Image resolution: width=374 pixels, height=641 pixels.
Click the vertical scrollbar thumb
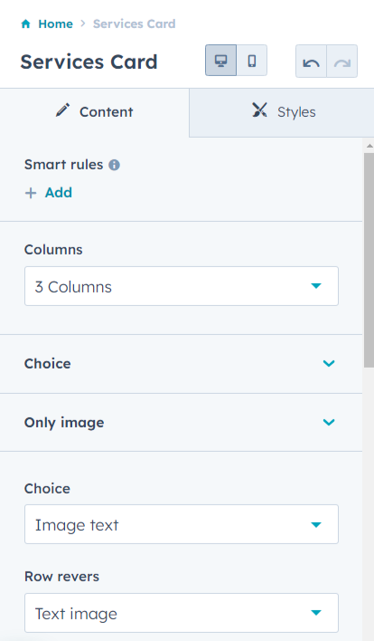click(x=369, y=261)
